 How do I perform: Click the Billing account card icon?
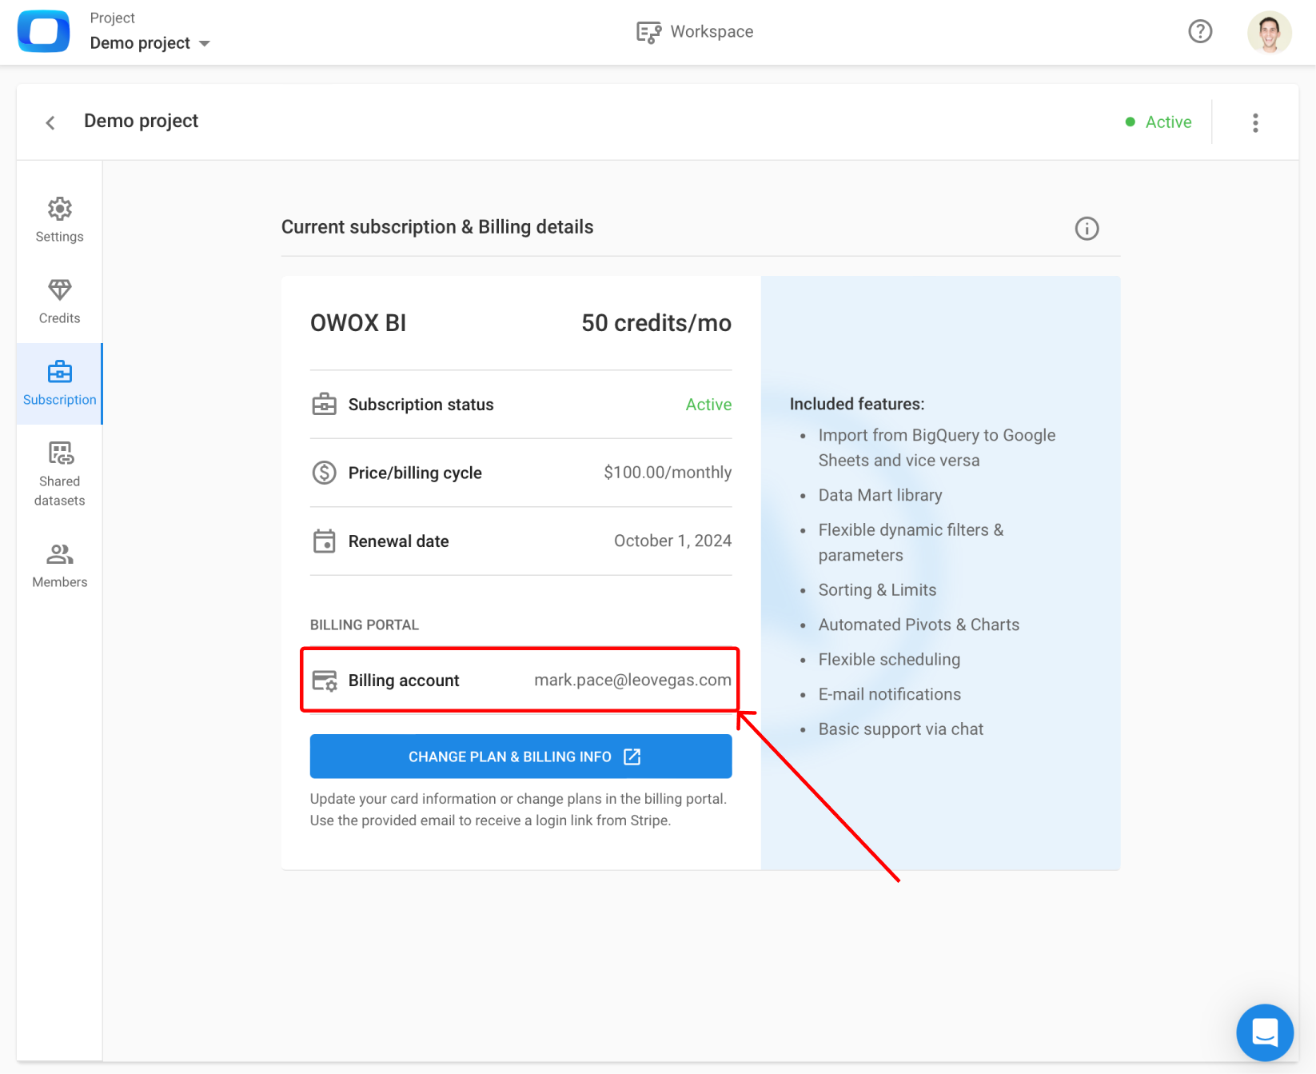pyautogui.click(x=324, y=681)
